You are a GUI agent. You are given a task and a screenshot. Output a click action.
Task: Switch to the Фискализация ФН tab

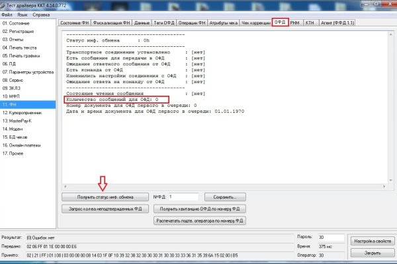(x=111, y=23)
